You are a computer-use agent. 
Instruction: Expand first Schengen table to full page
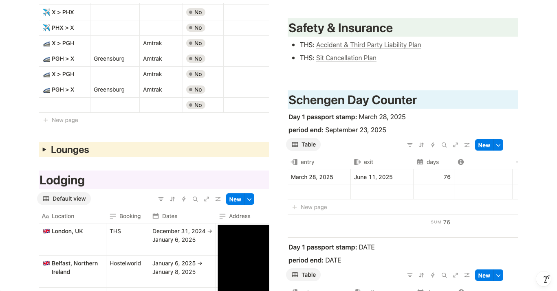point(456,145)
